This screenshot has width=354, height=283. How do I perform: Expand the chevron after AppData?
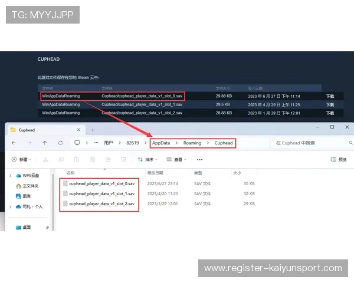[x=176, y=143]
